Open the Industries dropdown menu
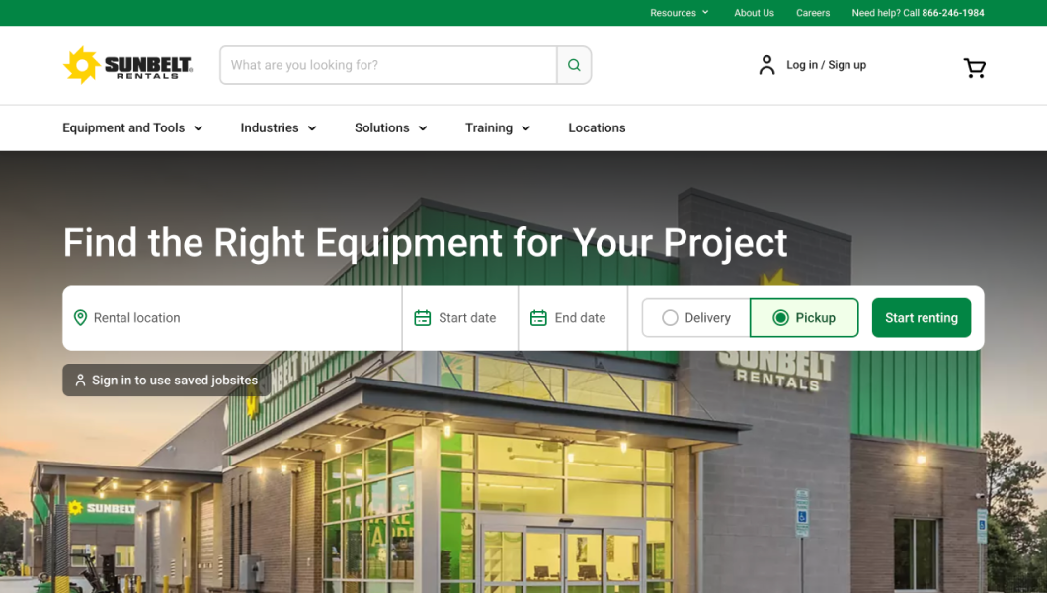Image resolution: width=1047 pixels, height=593 pixels. pos(279,127)
